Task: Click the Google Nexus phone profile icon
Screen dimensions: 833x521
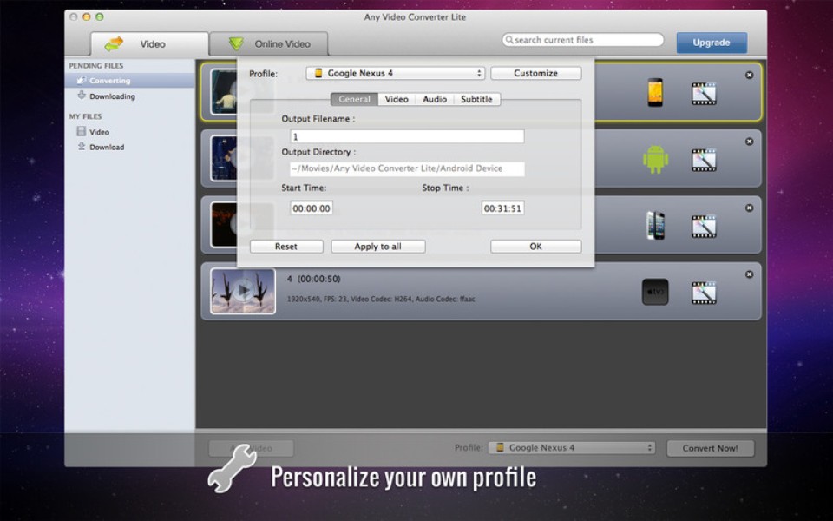Action: 655,93
